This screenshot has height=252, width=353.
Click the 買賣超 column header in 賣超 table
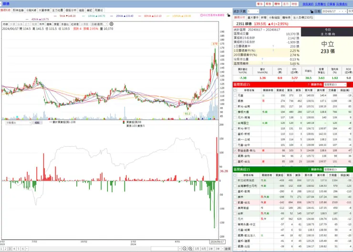[x=280, y=175]
